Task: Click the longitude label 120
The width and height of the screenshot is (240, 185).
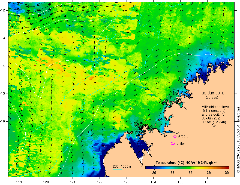Action: pos(46,182)
